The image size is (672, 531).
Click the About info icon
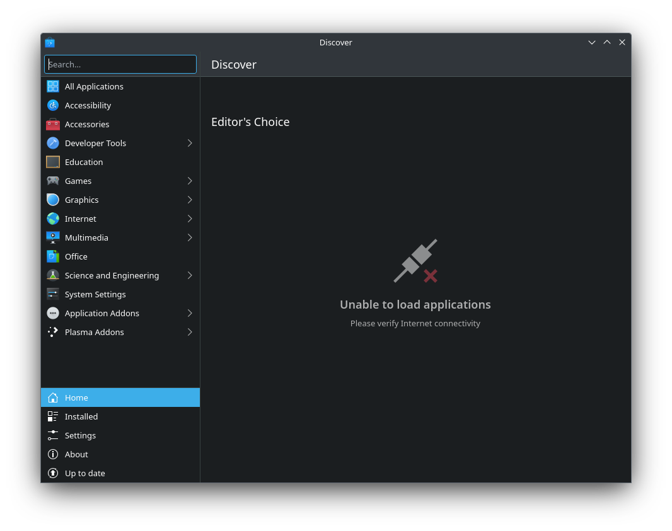(53, 454)
